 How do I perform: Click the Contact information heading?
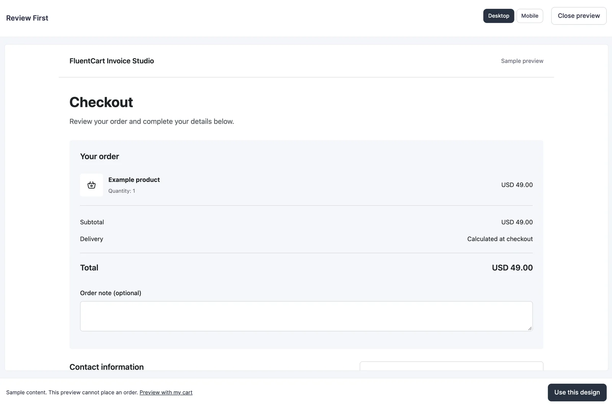(x=107, y=367)
